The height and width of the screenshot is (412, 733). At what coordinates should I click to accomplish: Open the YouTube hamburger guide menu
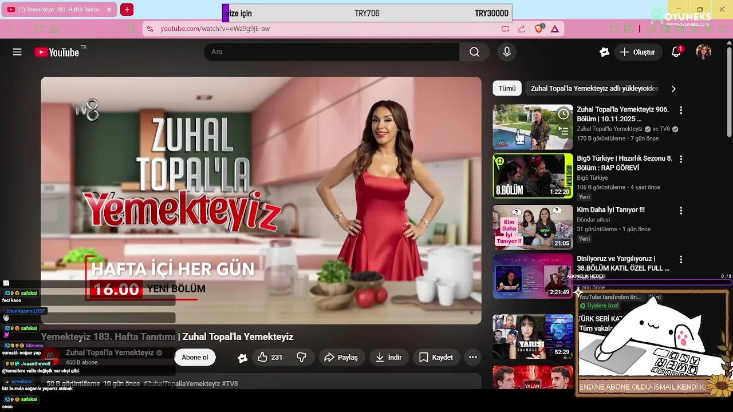(x=17, y=52)
